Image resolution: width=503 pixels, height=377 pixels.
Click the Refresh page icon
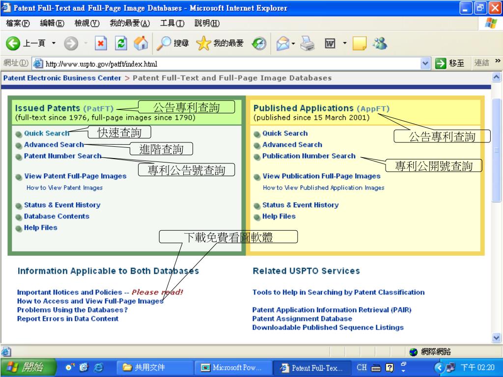121,43
